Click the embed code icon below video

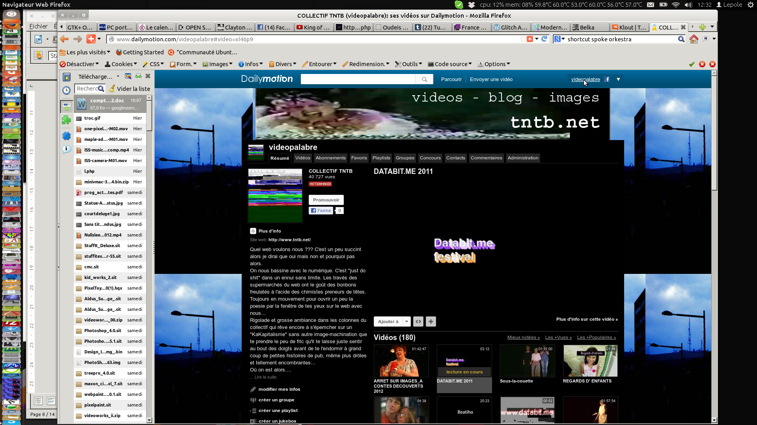(418, 322)
